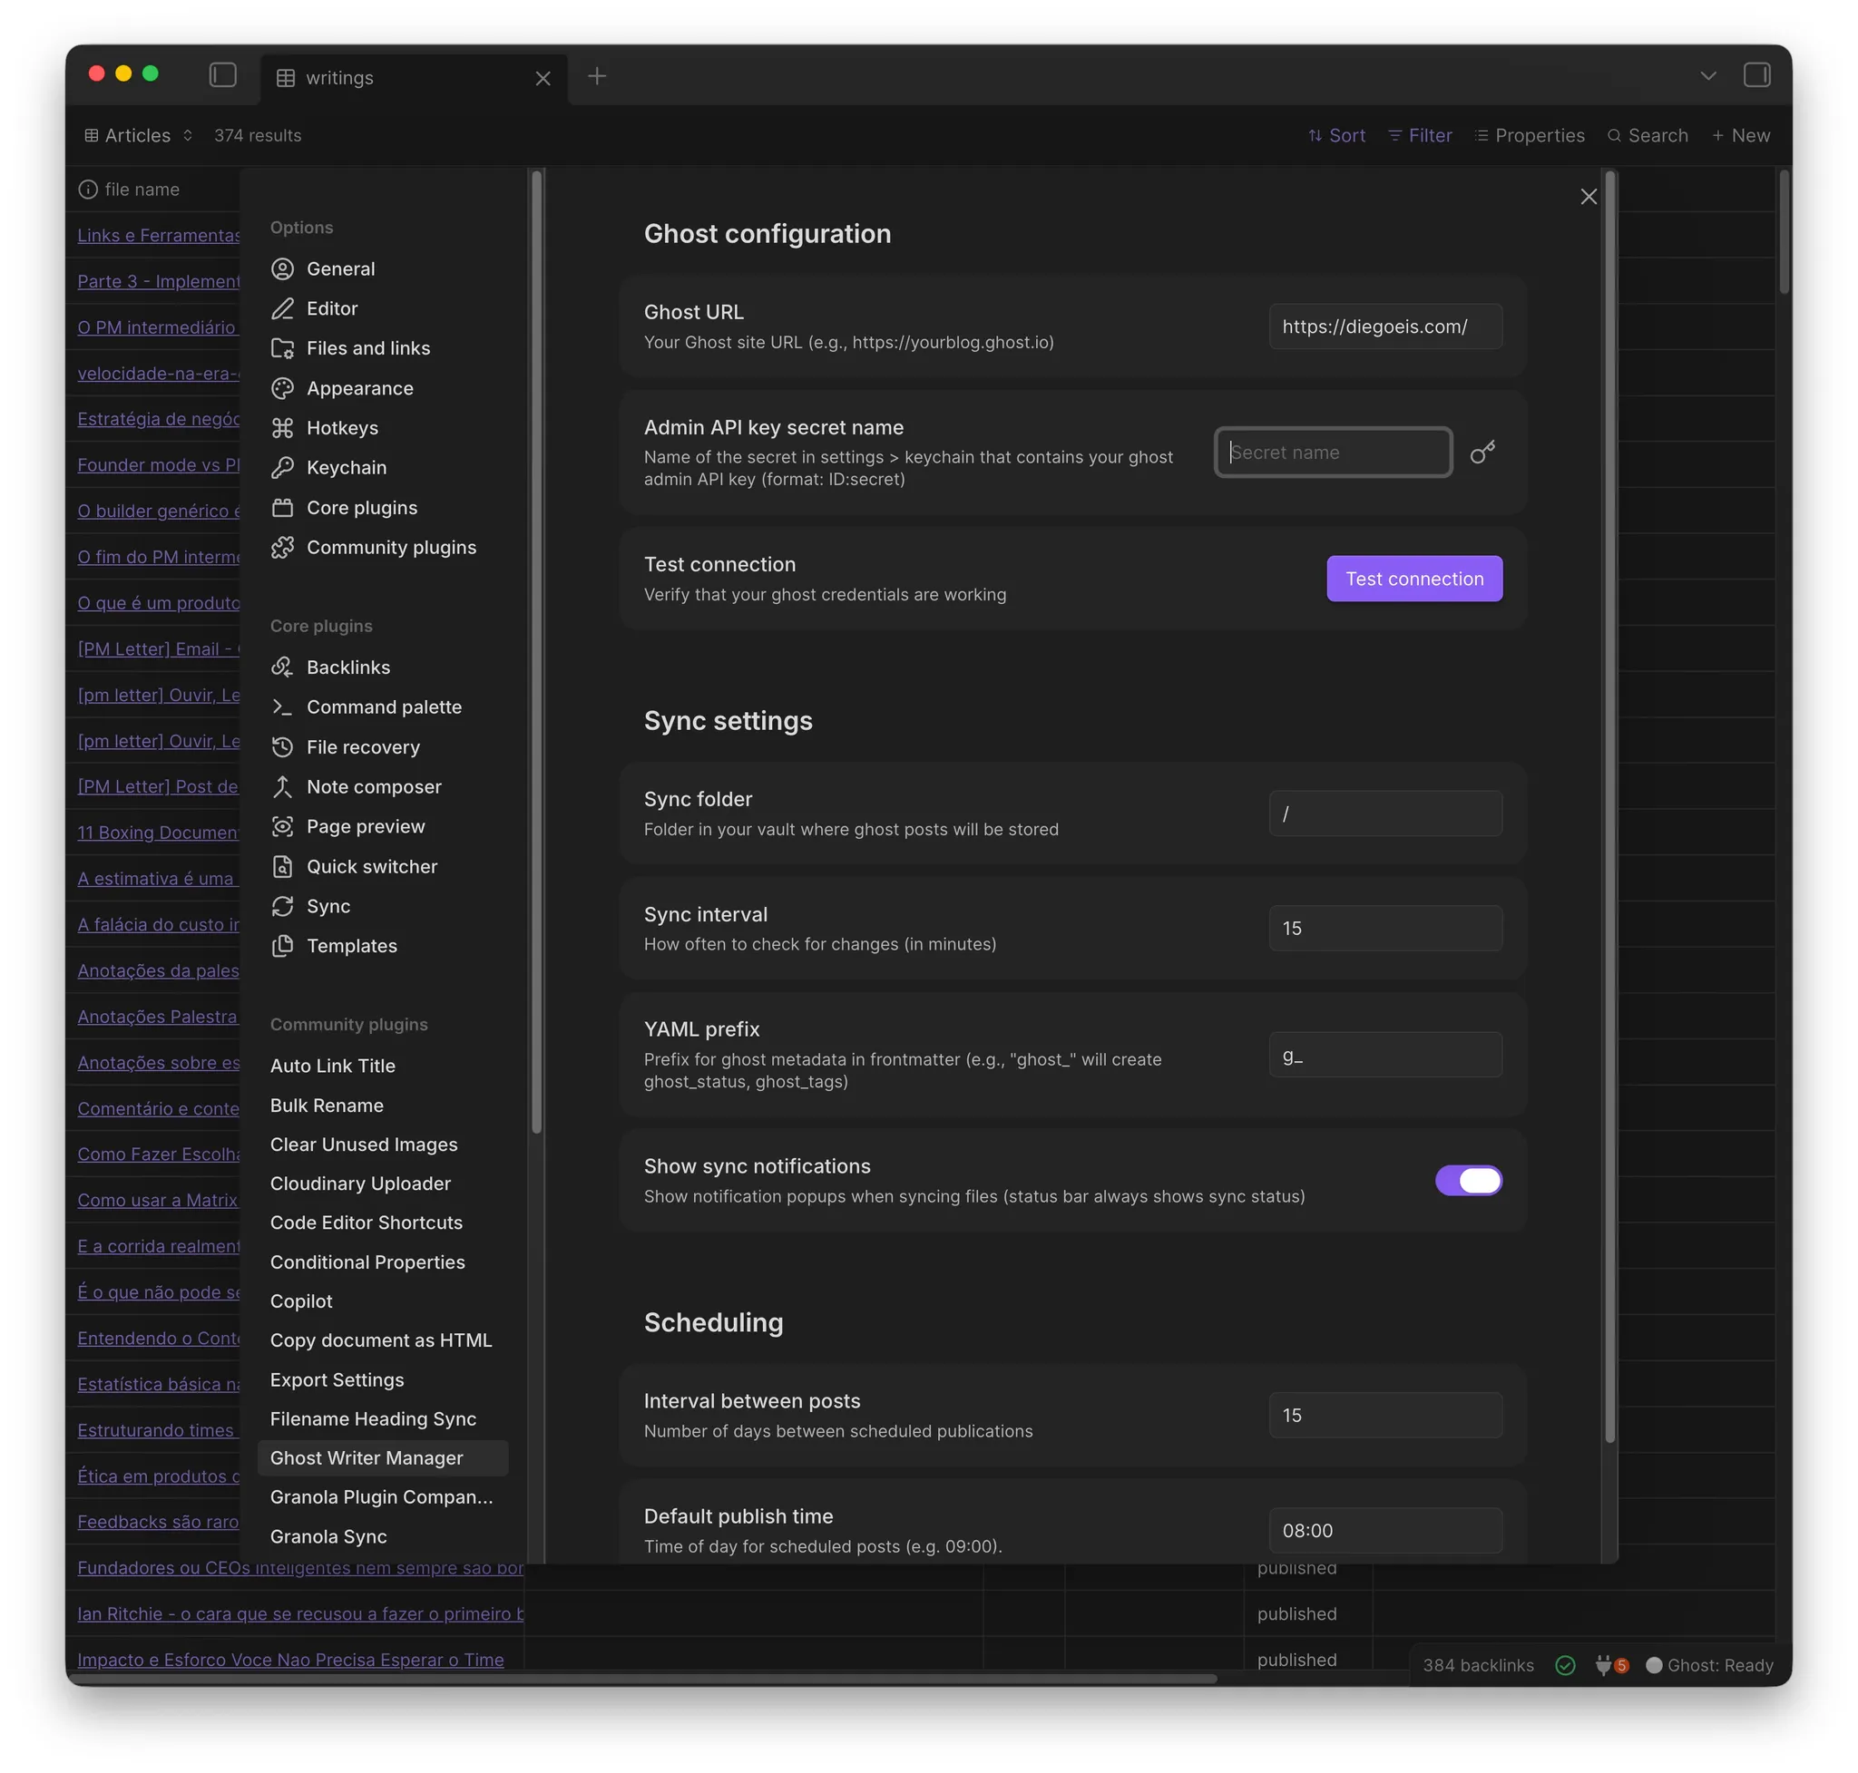Open Editor settings
Screen dimensions: 1858x1773
(382, 308)
